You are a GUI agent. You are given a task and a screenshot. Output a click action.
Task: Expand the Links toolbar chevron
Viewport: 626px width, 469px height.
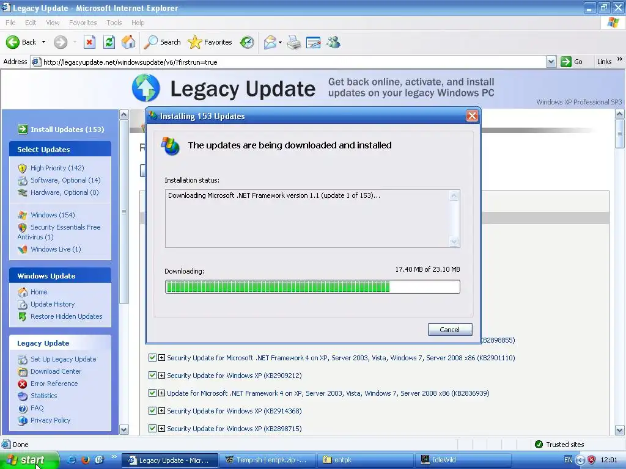620,59
